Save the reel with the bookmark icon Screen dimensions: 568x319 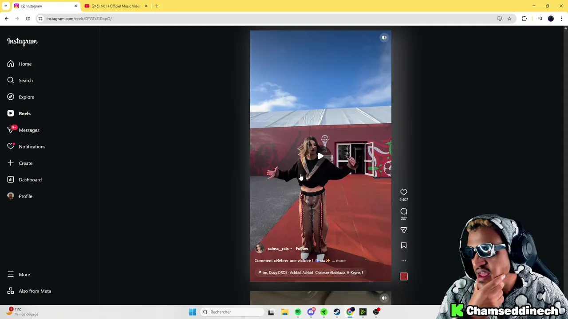tap(404, 245)
